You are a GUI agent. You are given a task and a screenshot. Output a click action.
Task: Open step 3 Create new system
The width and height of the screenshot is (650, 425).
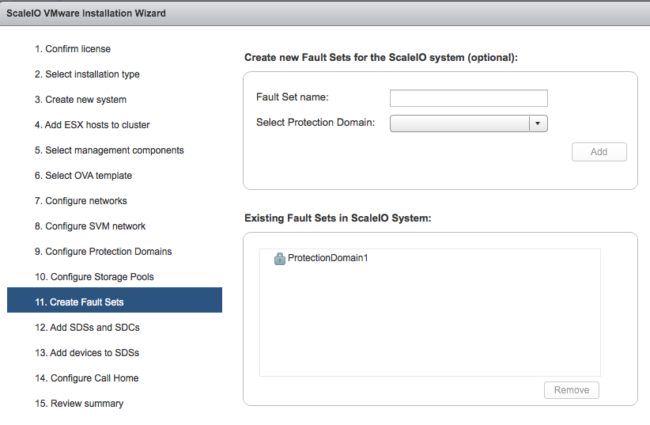coord(81,100)
